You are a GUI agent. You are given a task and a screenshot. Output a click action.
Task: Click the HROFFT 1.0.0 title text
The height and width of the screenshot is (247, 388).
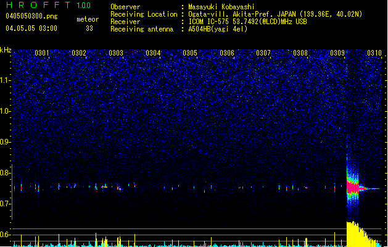click(49, 5)
